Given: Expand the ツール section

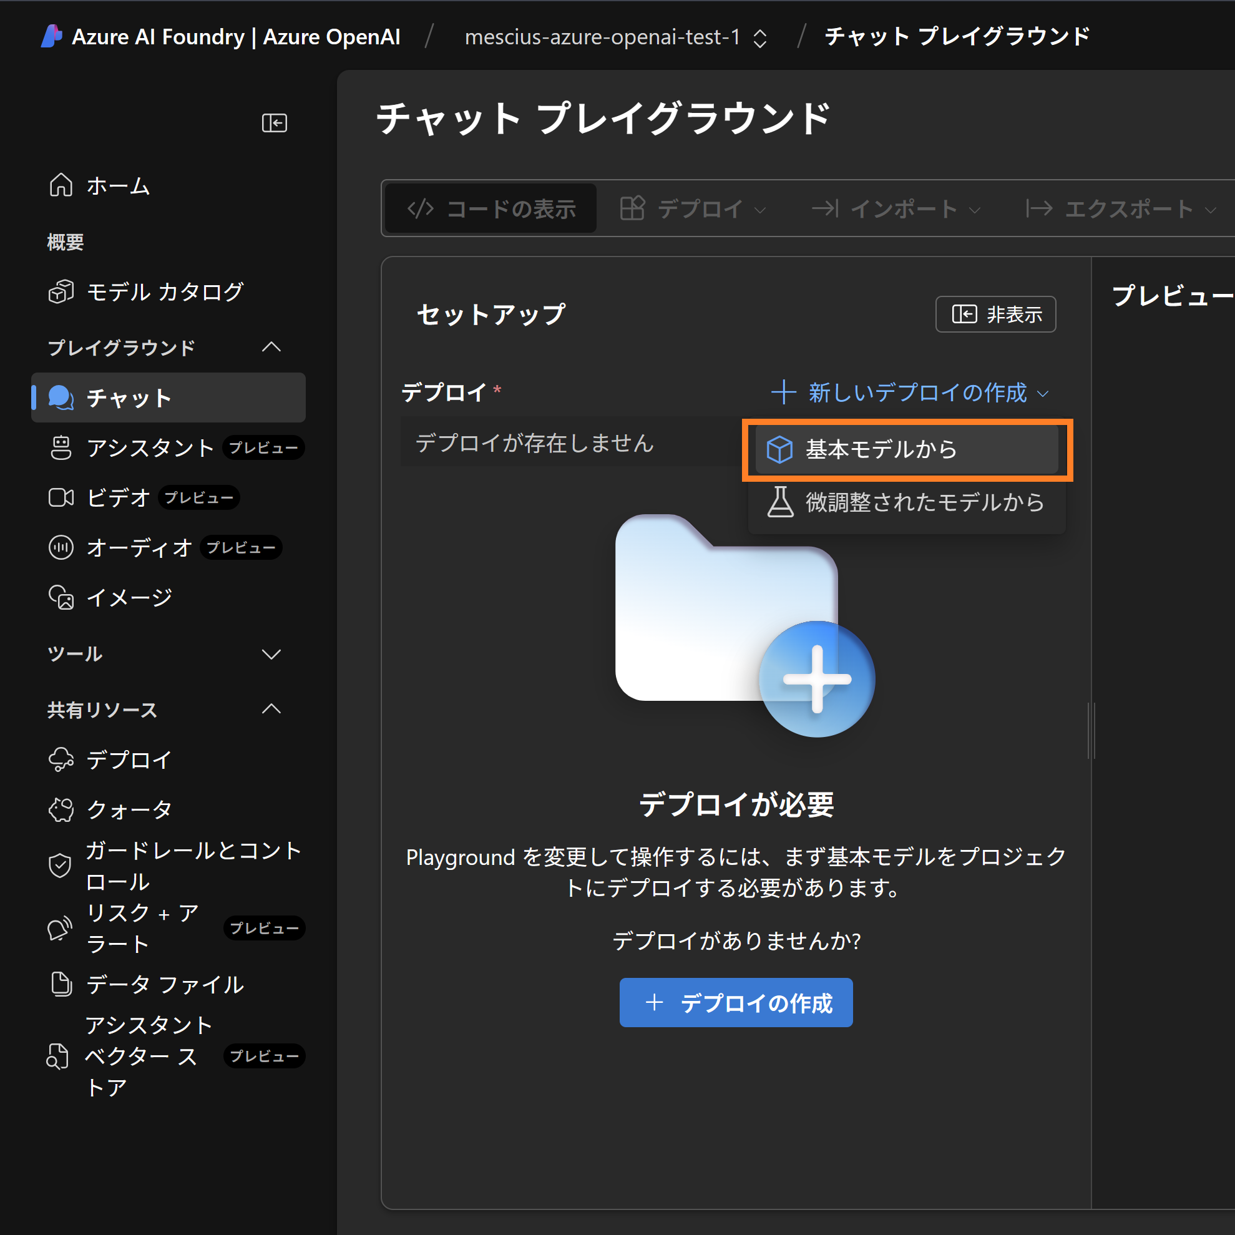Looking at the screenshot, I should 271,654.
